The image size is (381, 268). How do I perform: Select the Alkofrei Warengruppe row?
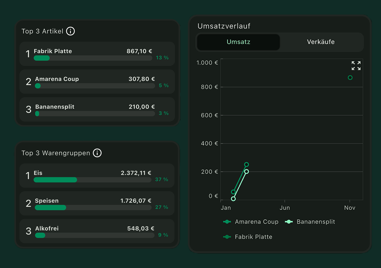[97, 231]
